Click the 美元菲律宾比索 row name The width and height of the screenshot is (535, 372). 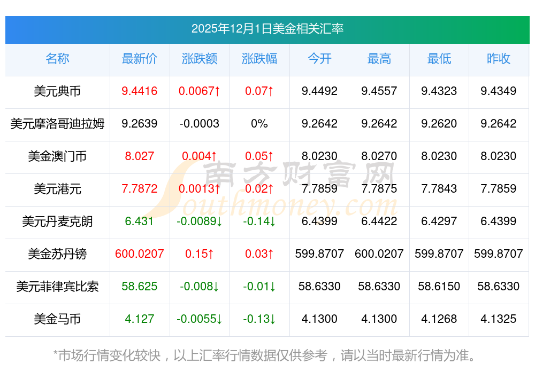(57, 287)
